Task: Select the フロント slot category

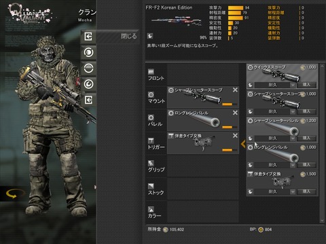Action: point(156,75)
